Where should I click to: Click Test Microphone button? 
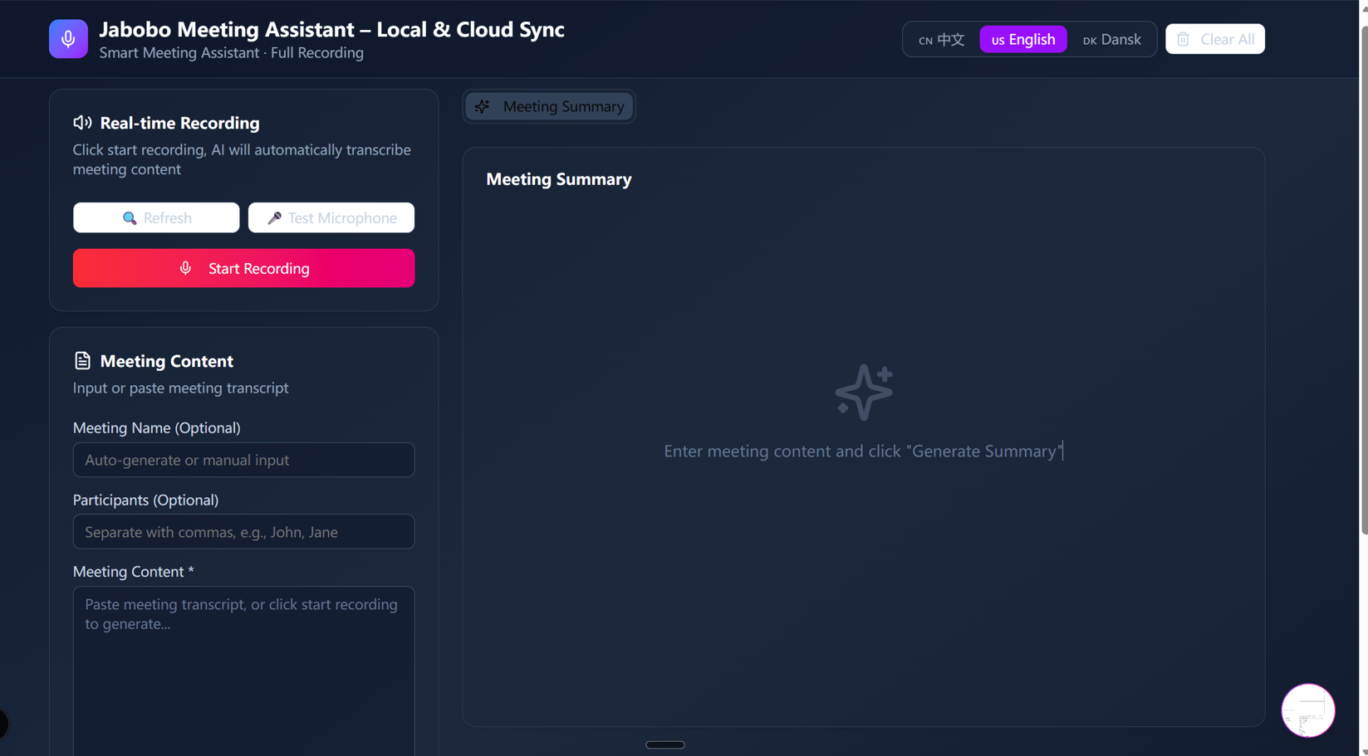coord(331,217)
